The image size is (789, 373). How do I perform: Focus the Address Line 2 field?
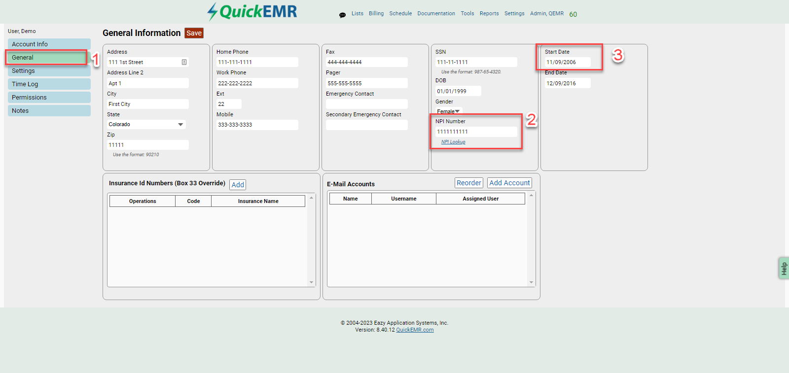coord(148,83)
